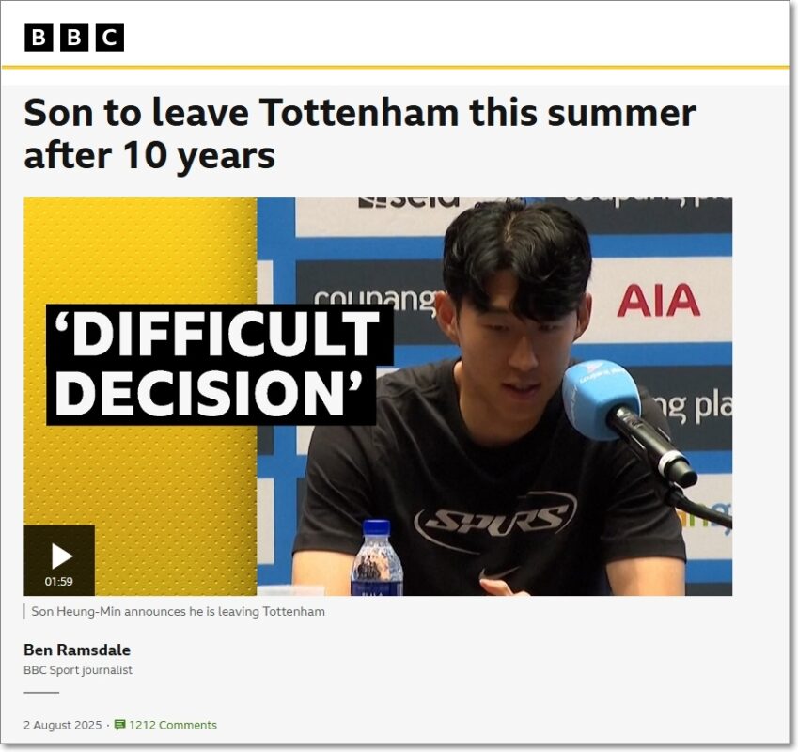Click the video caption about leaving Tottenham
This screenshot has height=752, width=798.
179,611
